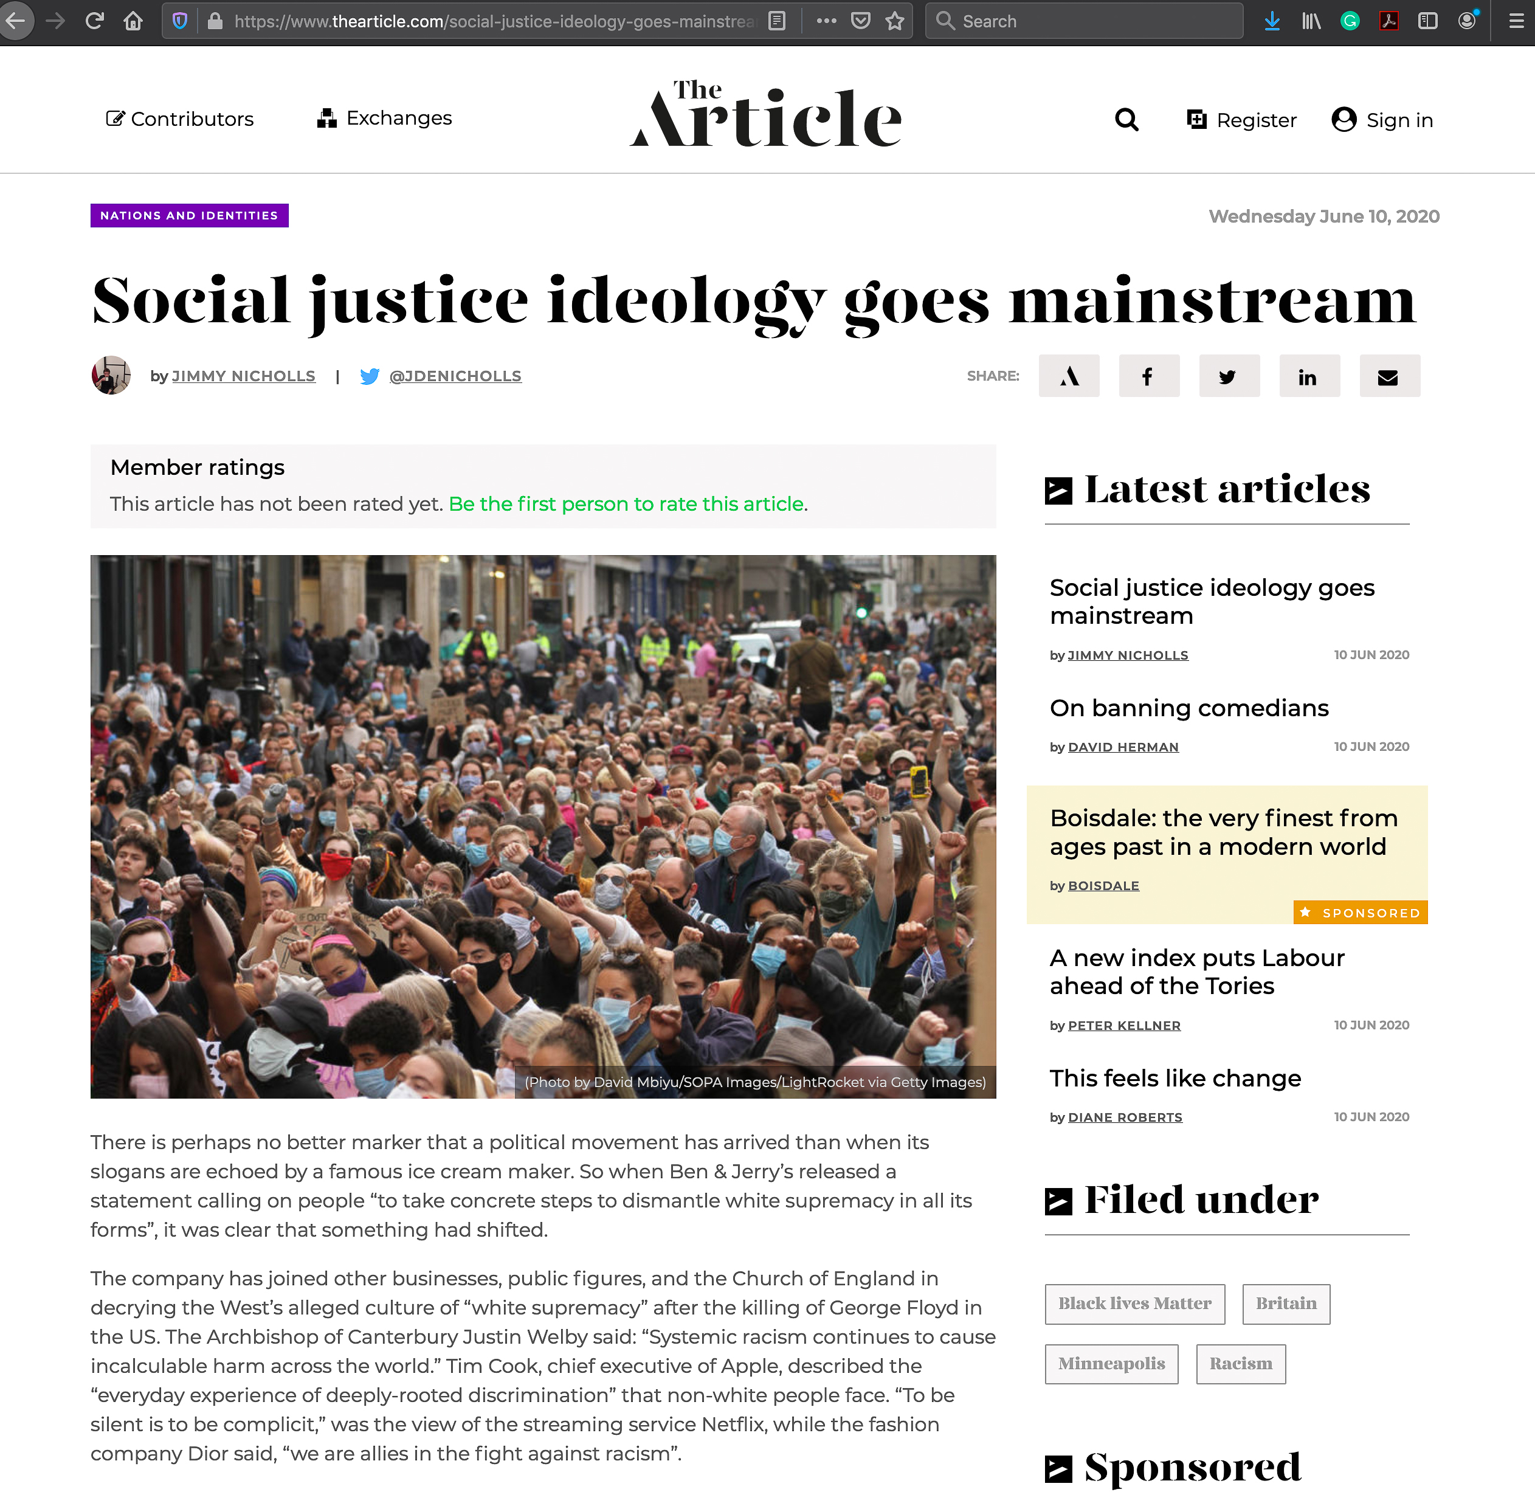
Task: Open the Firefox downloads arrow icon
Action: [x=1272, y=21]
